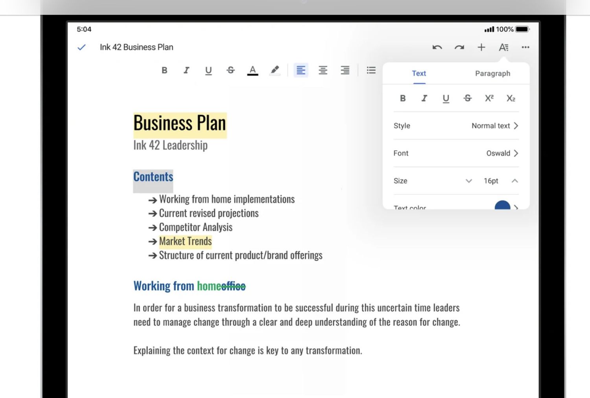Tap the battery indicator in status bar
590x398 pixels.
coord(523,29)
